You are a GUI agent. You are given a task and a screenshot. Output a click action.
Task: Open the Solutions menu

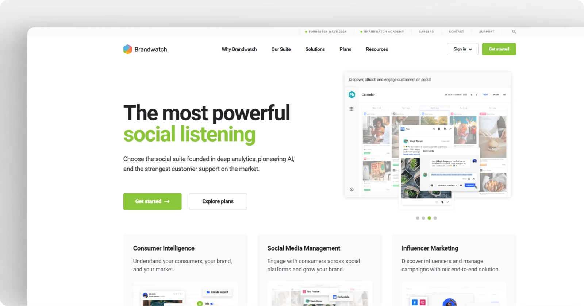point(315,49)
